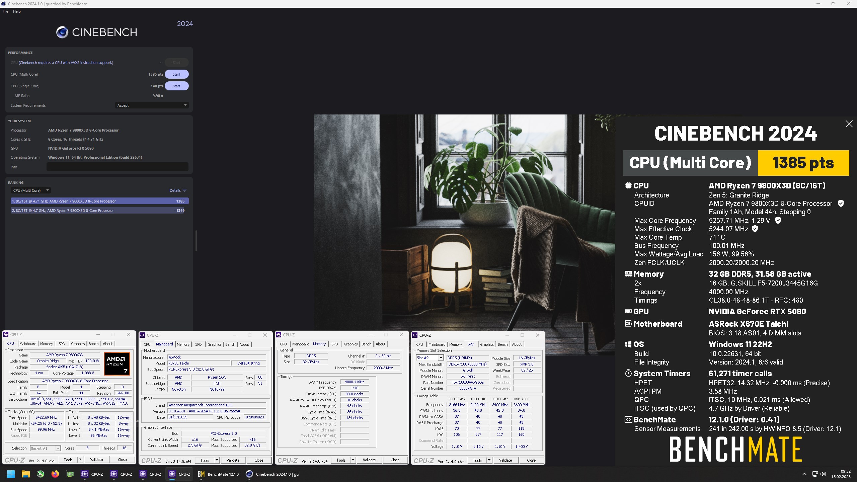Image resolution: width=857 pixels, height=482 pixels.
Task: Click the AMD Ryzen 7 logo in CPU-Z
Action: [x=117, y=364]
